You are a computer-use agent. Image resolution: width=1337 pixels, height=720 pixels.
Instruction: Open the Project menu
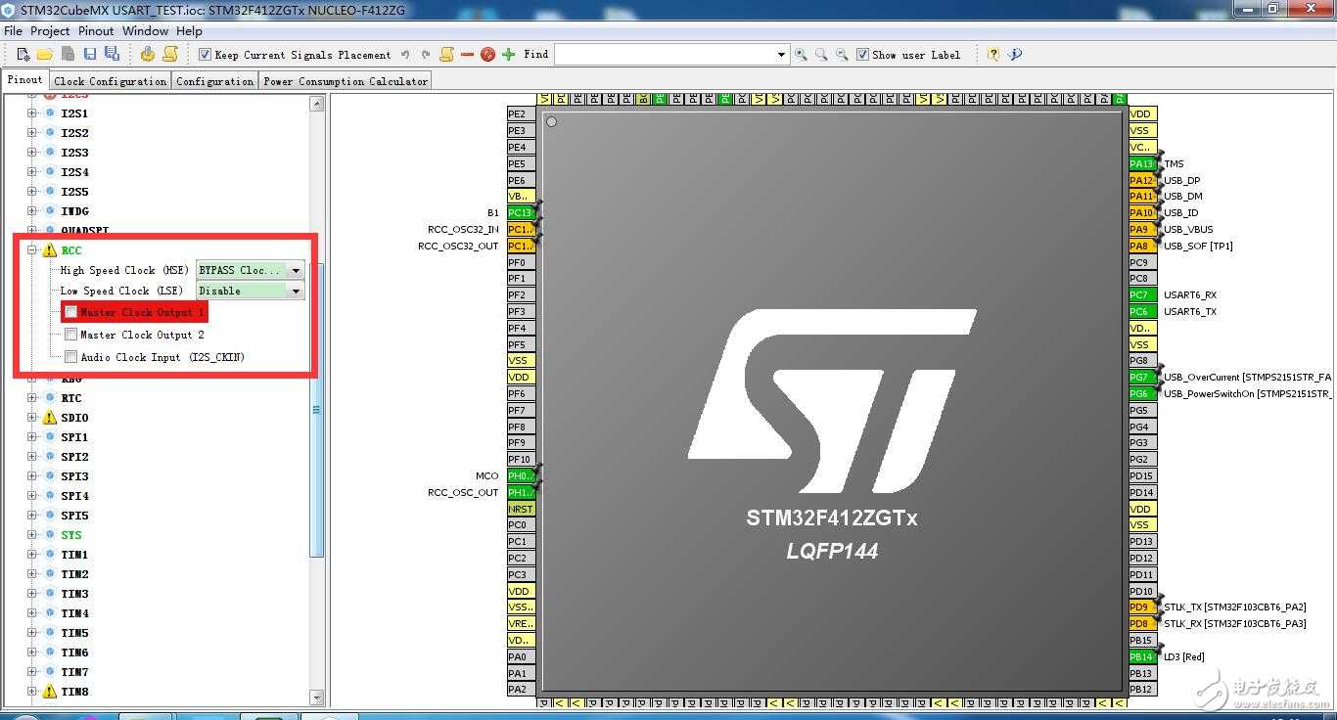coord(50,31)
